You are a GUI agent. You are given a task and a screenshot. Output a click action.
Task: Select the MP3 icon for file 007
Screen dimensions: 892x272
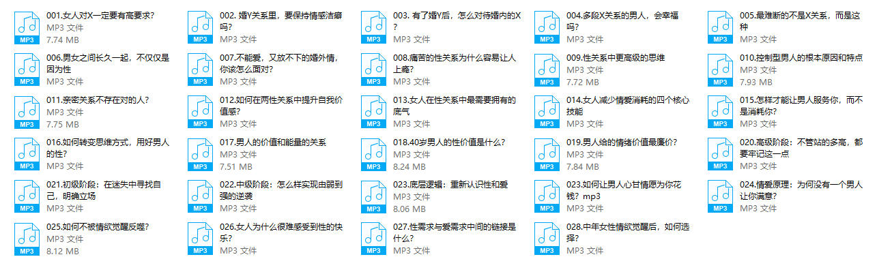coord(200,70)
